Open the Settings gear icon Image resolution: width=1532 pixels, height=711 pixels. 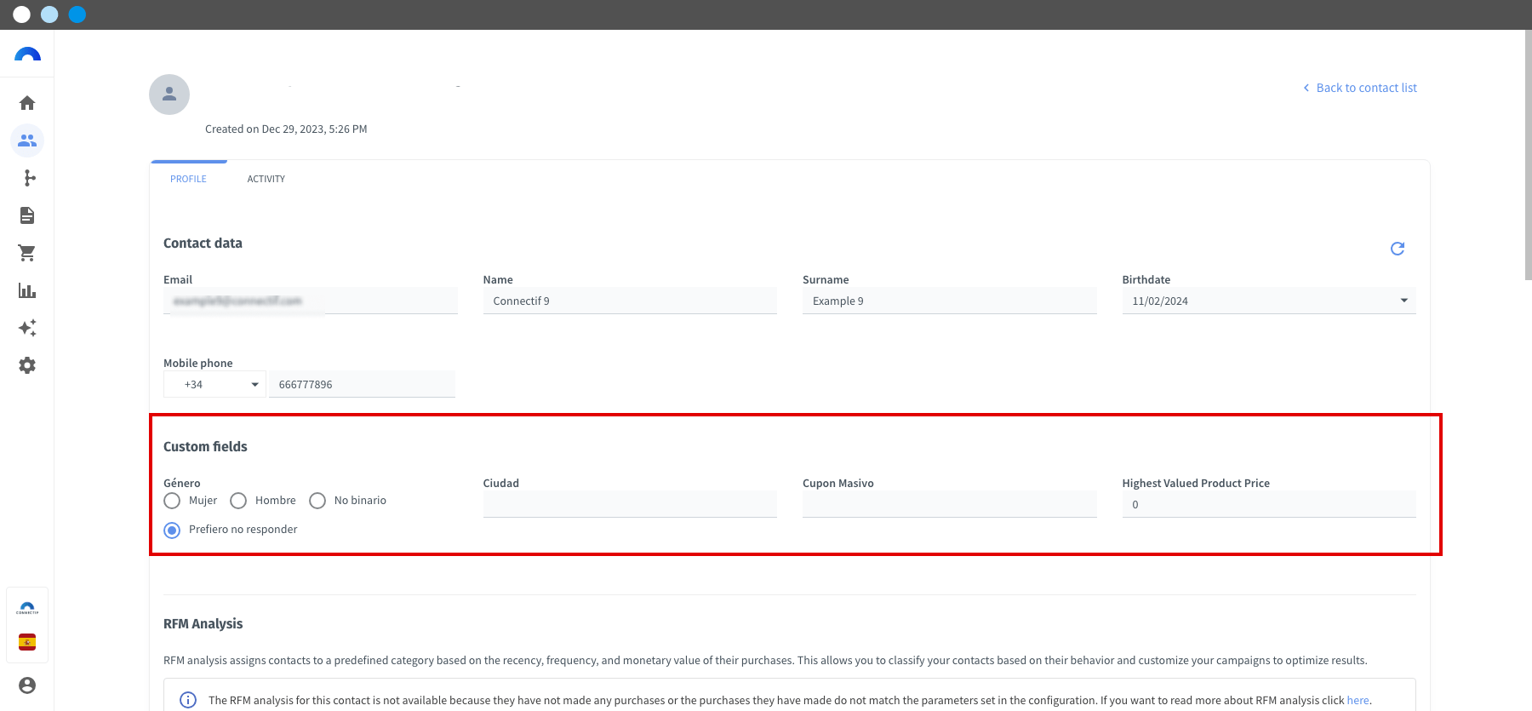click(27, 365)
